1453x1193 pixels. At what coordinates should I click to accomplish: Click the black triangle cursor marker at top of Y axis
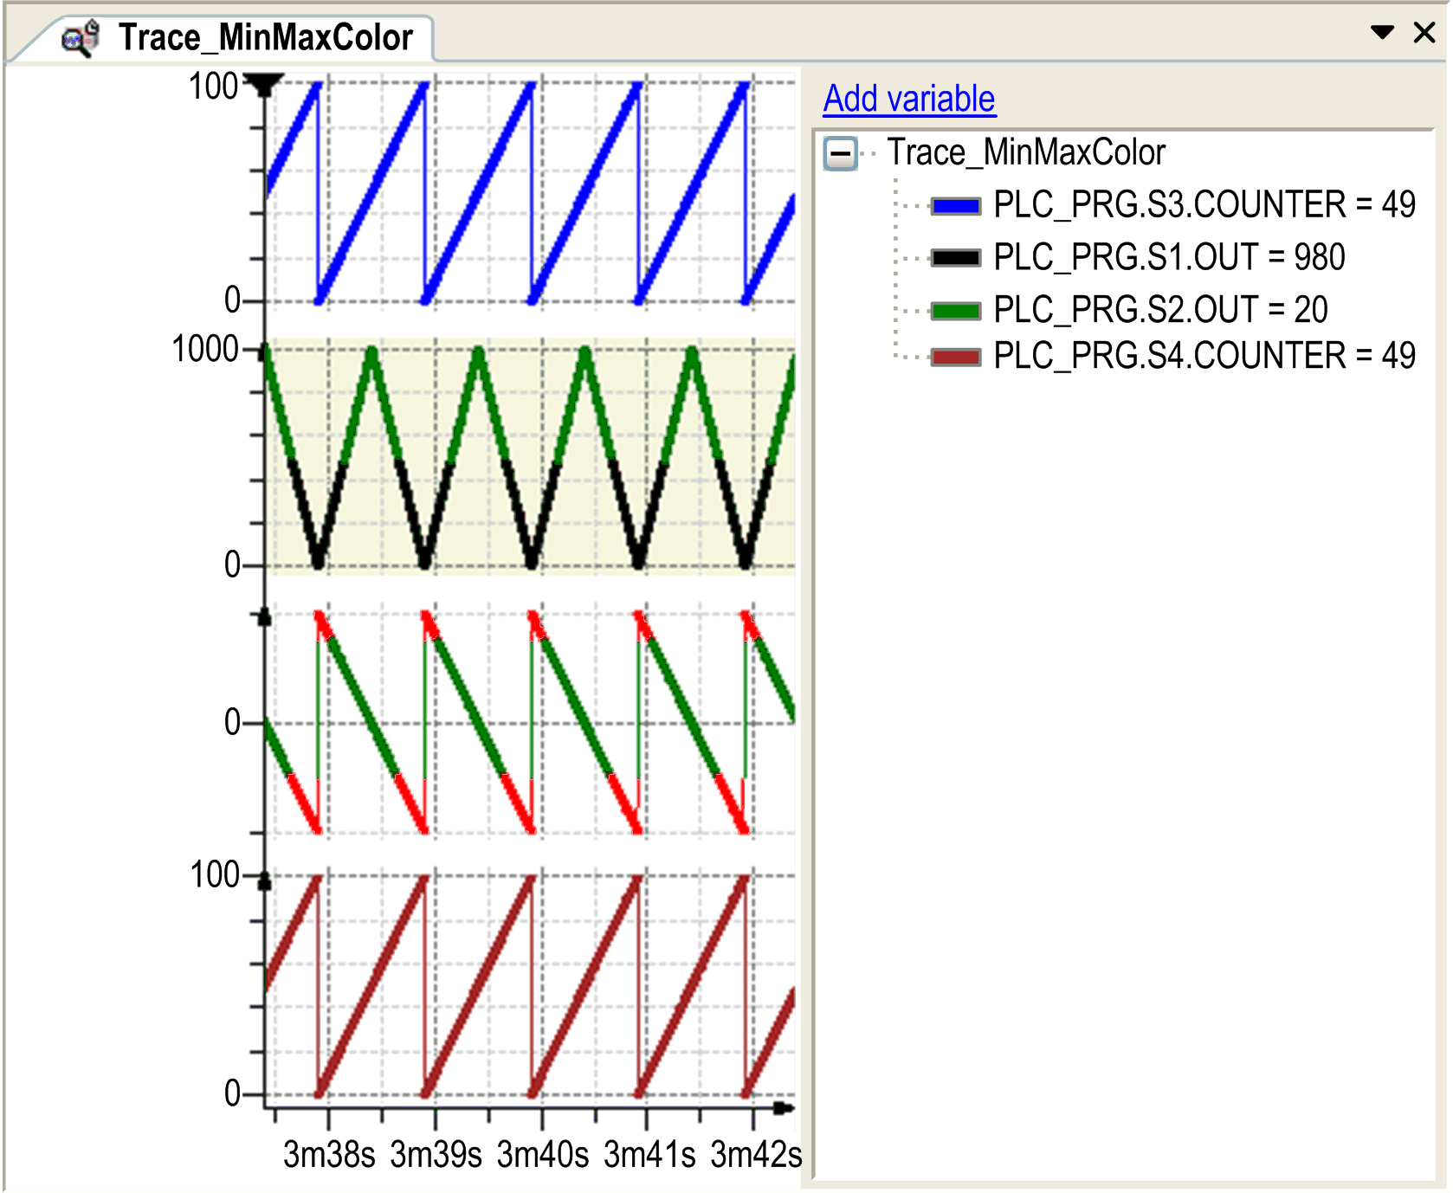click(x=264, y=84)
